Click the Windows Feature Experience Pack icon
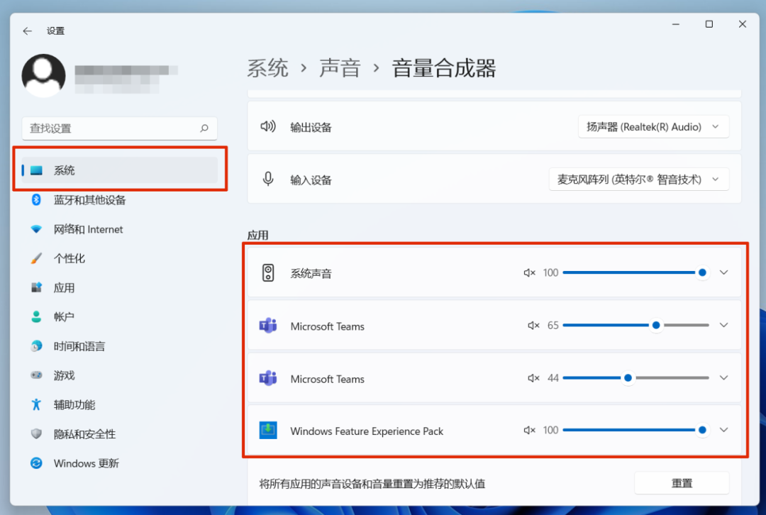This screenshot has height=515, width=766. pos(267,431)
